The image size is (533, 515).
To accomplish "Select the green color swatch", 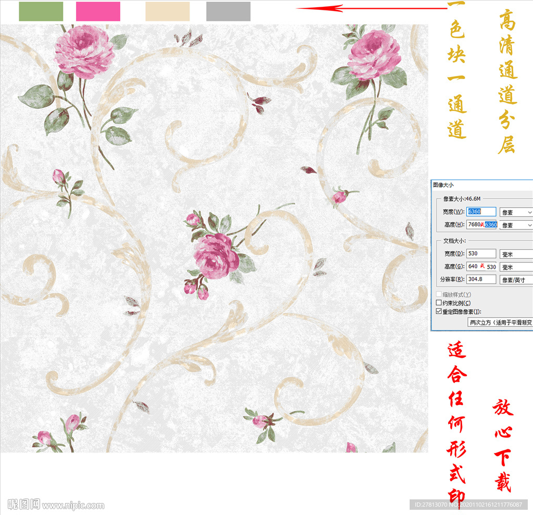I will [x=41, y=11].
